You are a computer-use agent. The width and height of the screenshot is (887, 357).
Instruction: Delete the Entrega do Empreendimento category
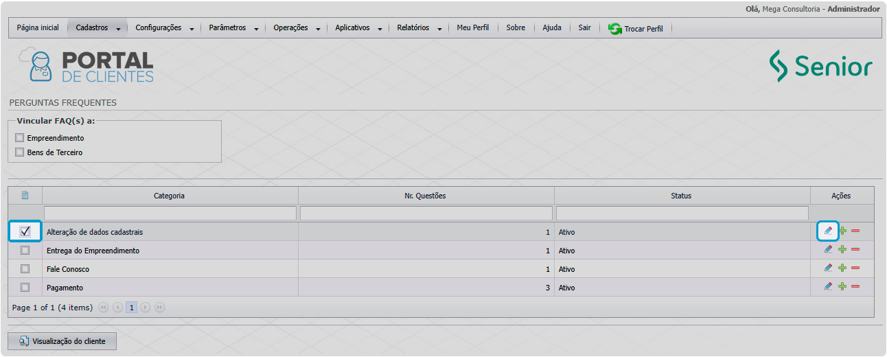[x=855, y=250]
